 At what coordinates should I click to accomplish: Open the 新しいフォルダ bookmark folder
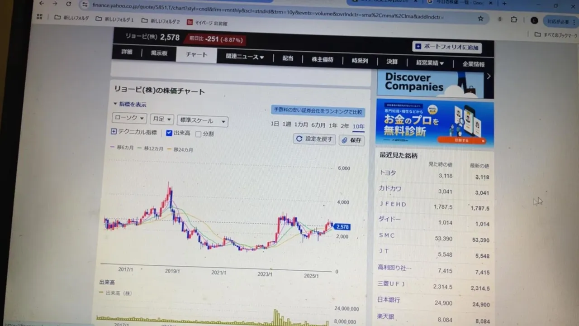[71, 18]
